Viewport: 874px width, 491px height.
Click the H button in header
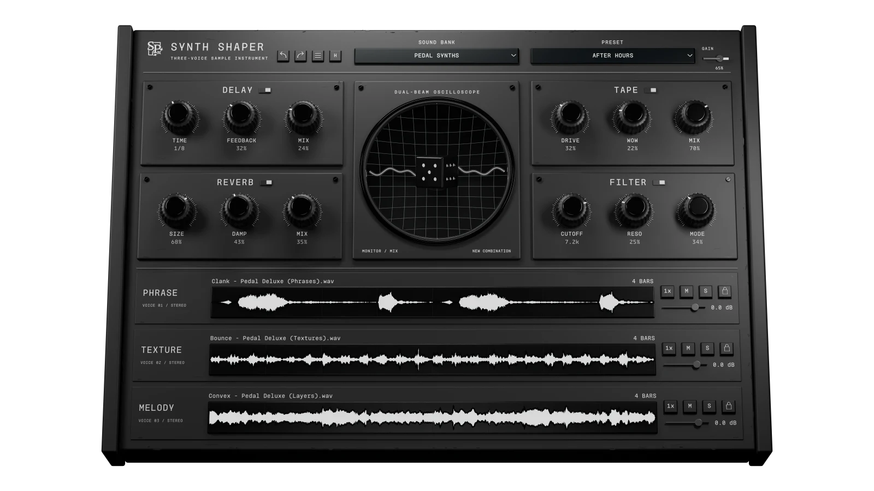coord(335,56)
